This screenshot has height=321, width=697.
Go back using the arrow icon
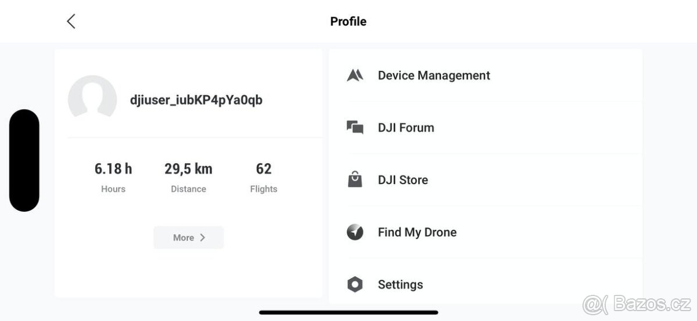(71, 21)
